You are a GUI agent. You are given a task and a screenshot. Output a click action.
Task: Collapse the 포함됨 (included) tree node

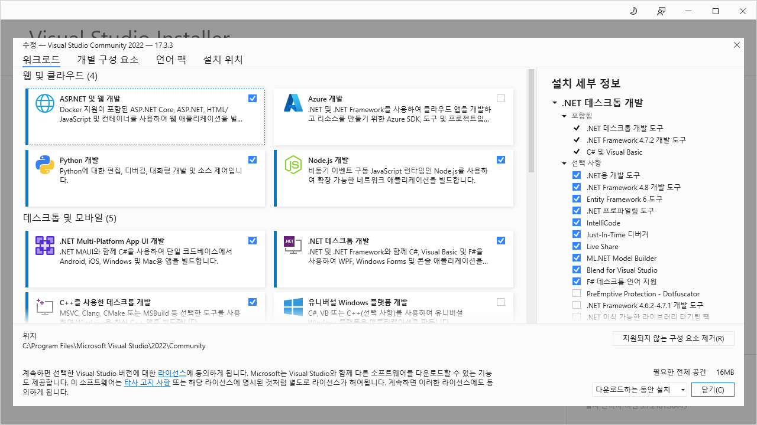[564, 116]
